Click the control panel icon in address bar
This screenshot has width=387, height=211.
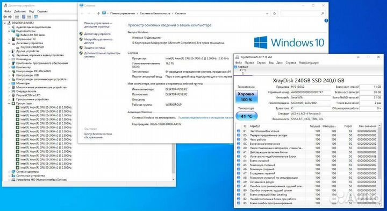pyautogui.click(x=104, y=13)
